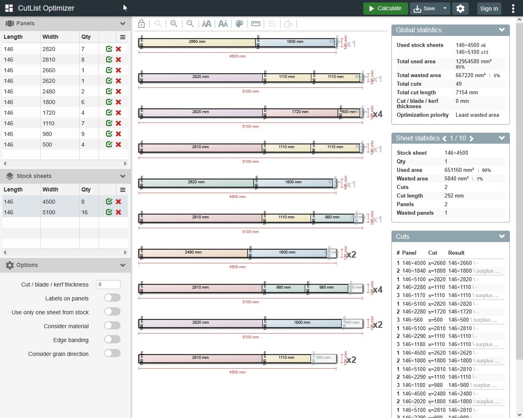Zoom out of the cutting diagram
Screen dimensions: 523x418
coord(190,24)
